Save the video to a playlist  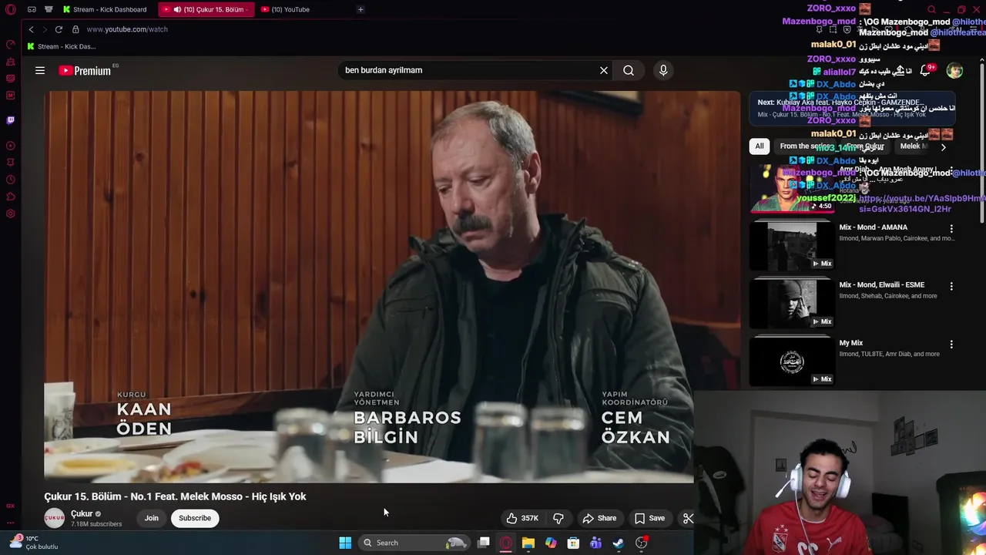point(649,518)
